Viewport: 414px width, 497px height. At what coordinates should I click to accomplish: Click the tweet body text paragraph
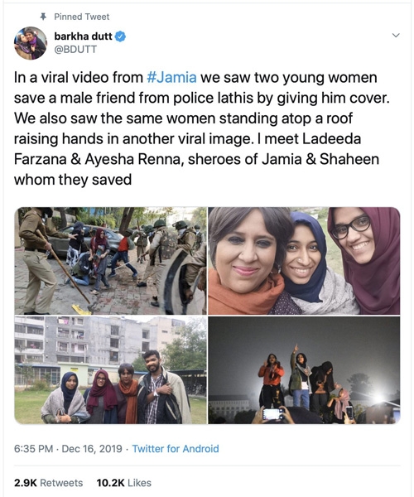[x=201, y=128]
